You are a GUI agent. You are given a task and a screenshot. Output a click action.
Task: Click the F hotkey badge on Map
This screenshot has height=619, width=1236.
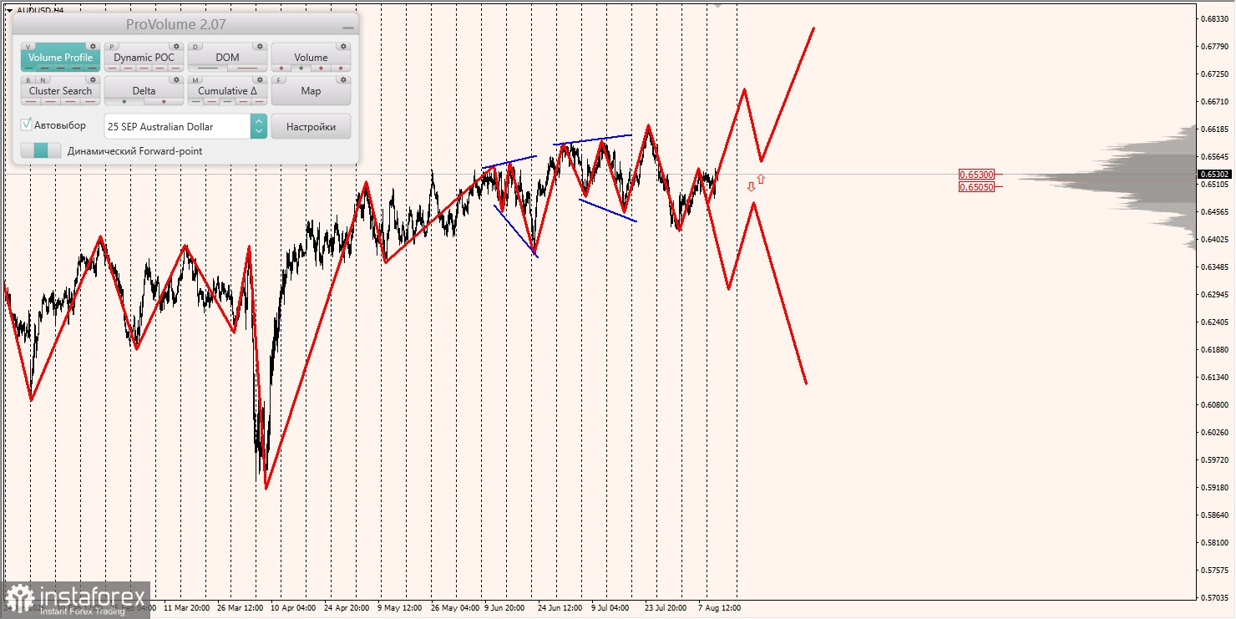coord(279,80)
